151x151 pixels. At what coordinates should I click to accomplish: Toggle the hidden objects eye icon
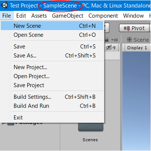pos(109,48)
